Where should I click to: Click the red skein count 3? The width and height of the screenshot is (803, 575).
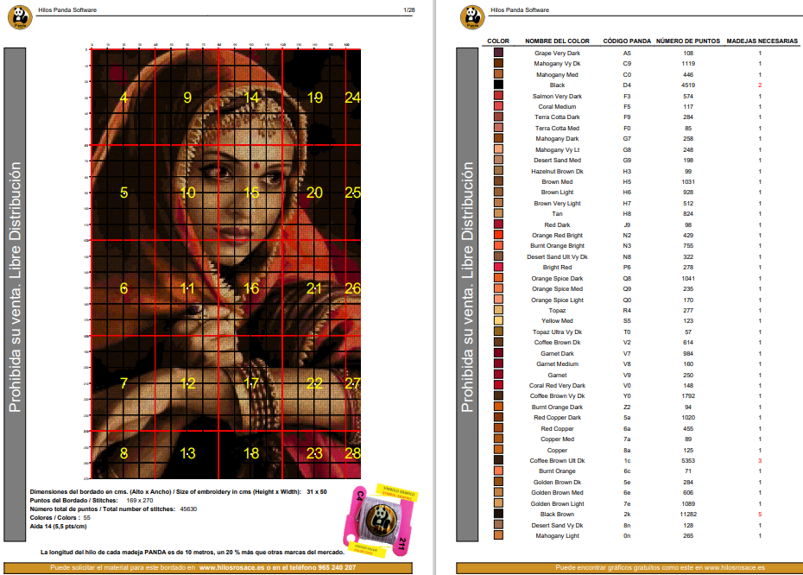(x=760, y=460)
